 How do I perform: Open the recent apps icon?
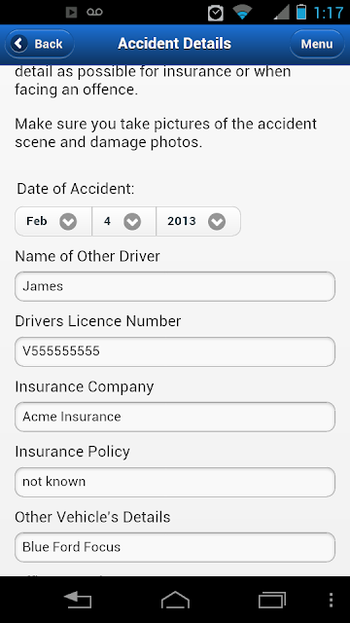tap(272, 600)
